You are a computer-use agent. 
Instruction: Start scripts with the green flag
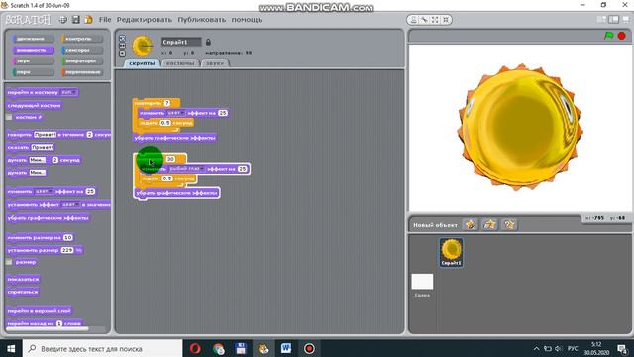[608, 36]
